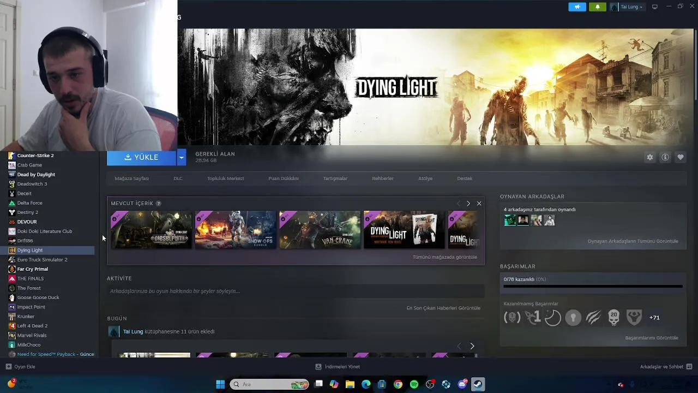Click En Son Çıkan Haberleri Görüntüle
698x393 pixels.
point(443,308)
